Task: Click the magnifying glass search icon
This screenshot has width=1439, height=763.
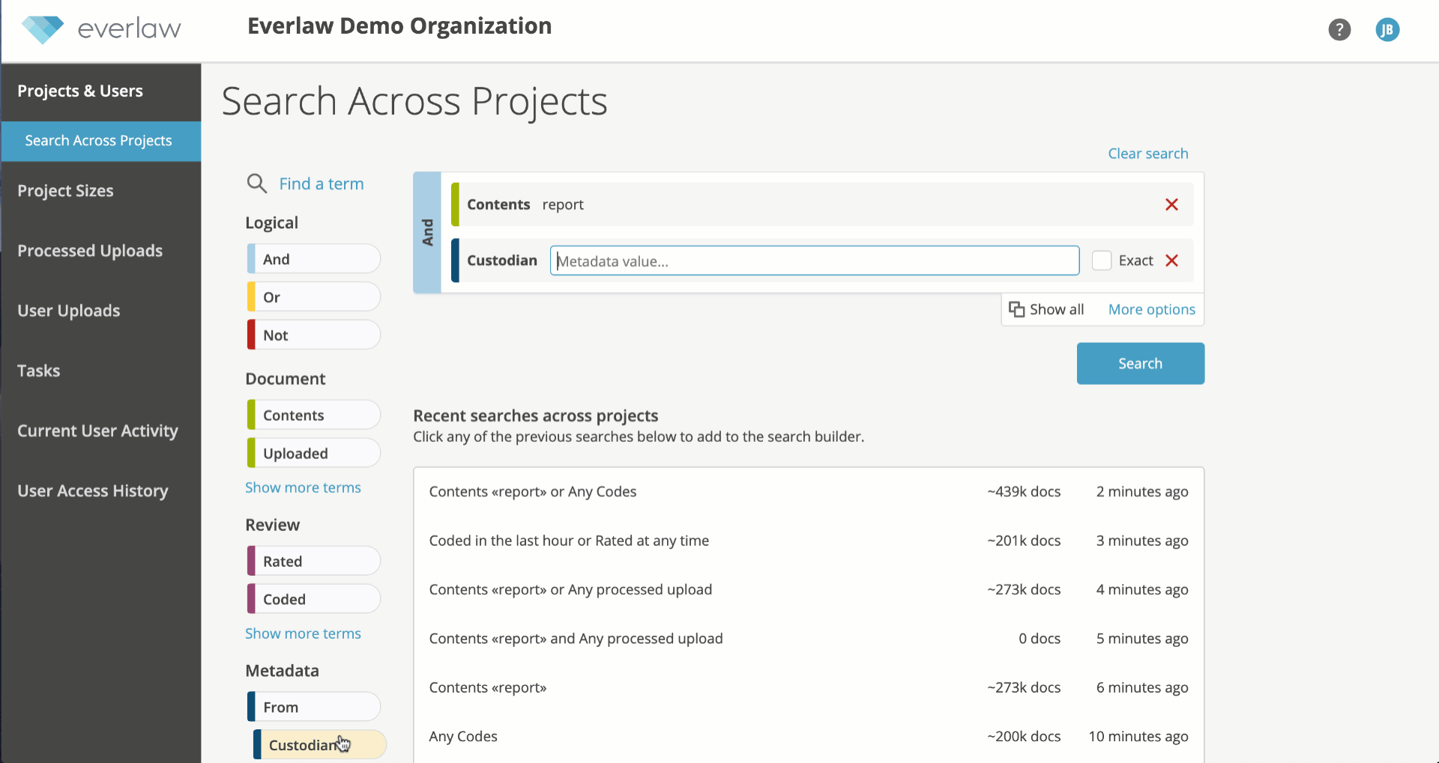Action: (x=257, y=183)
